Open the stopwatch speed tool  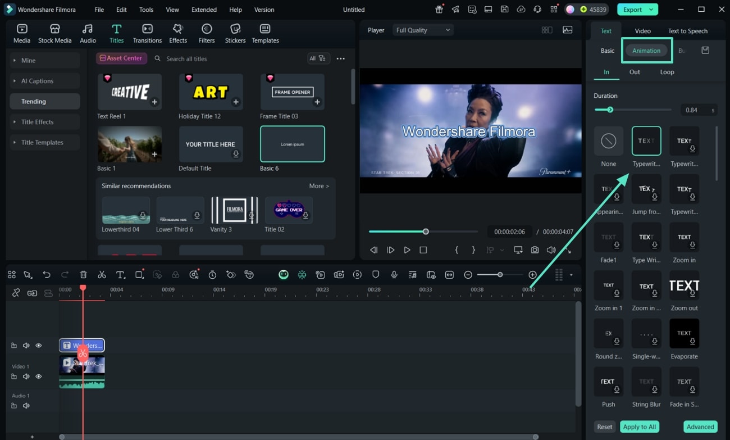(212, 274)
